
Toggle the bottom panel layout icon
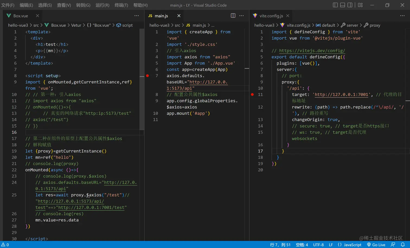342,5
